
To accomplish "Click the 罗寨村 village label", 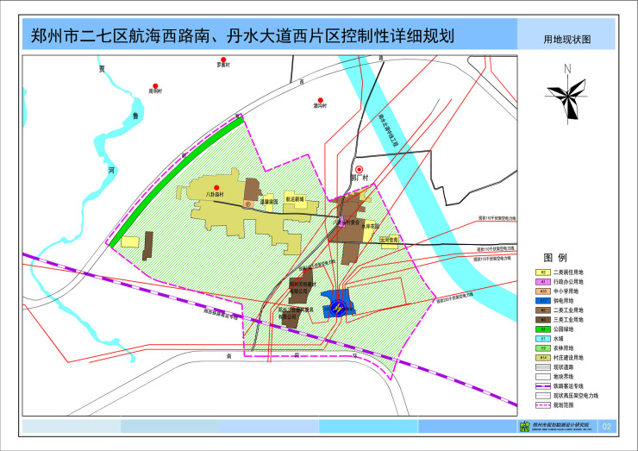I will [223, 66].
